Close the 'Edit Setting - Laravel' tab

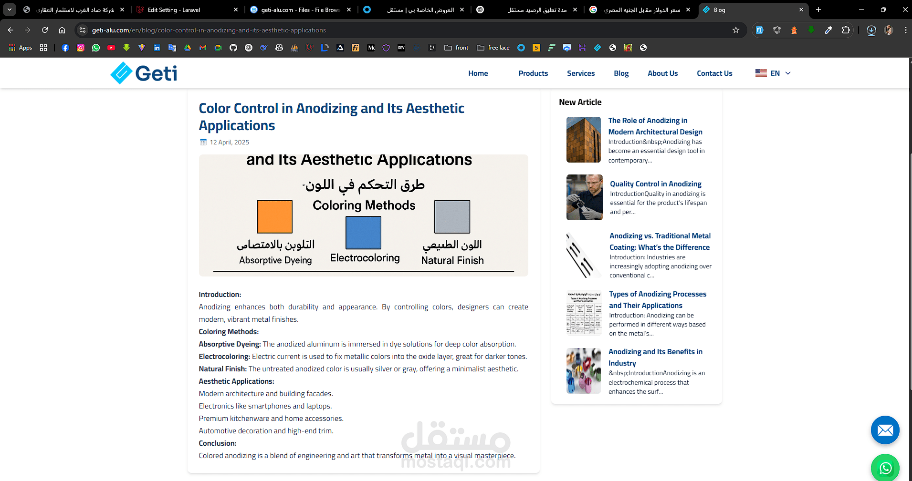click(235, 10)
